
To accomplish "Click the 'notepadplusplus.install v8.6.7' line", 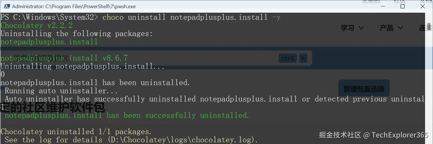I will click(64, 58).
